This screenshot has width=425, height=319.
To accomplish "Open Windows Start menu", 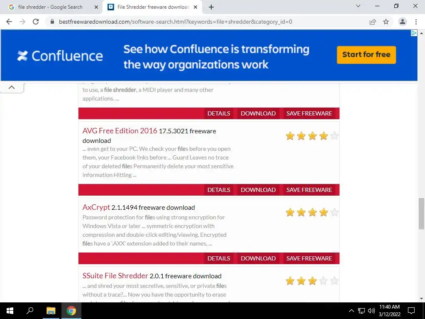I will click(x=10, y=311).
